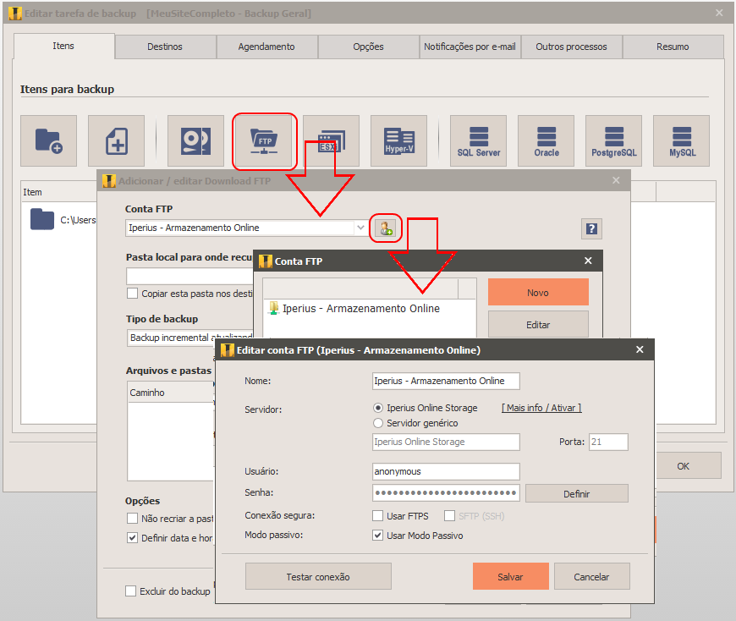Image resolution: width=736 pixels, height=621 pixels.
Task: Click Editar in the Conta FTP dialog
Action: click(x=538, y=324)
